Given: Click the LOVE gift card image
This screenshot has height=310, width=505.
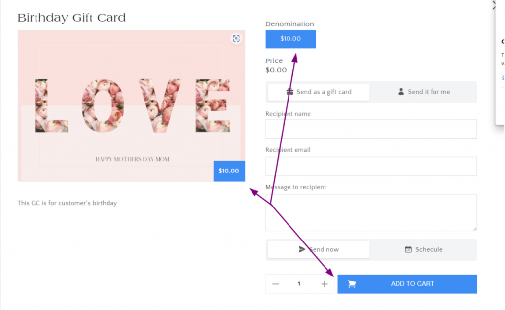Looking at the screenshot, I should click(x=131, y=105).
